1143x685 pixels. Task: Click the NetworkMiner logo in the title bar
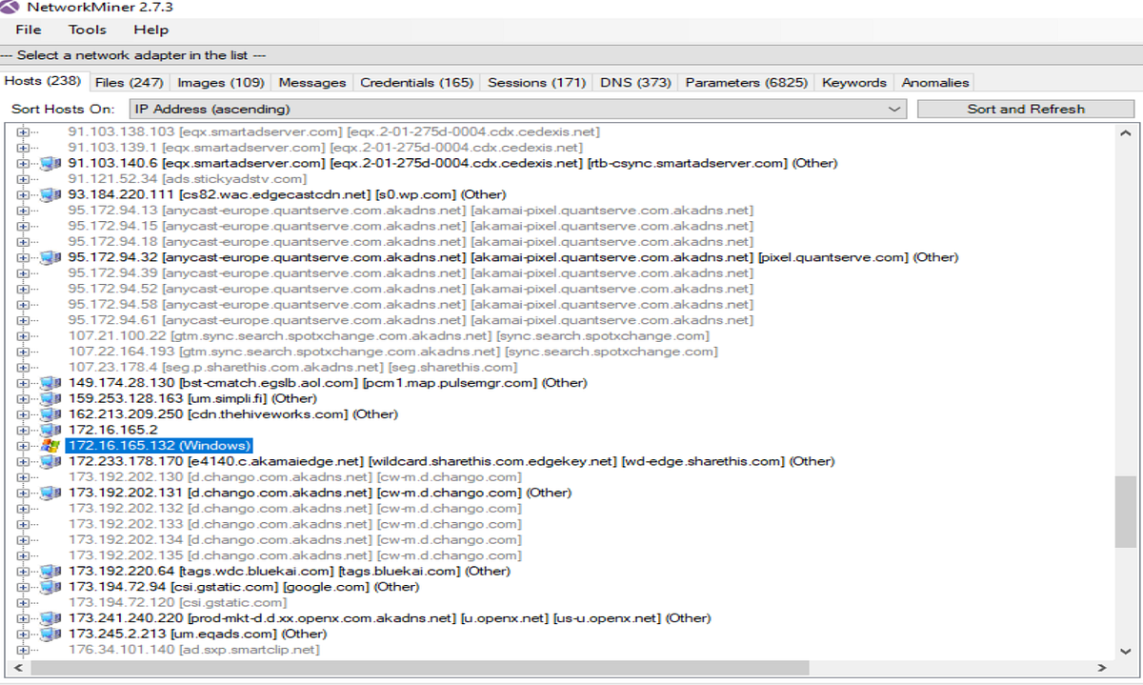point(10,8)
